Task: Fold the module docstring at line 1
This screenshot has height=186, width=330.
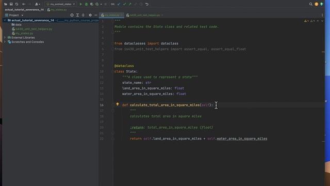Action: tap(113, 21)
